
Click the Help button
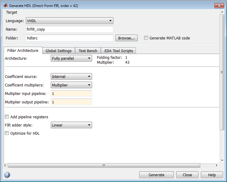212,175
